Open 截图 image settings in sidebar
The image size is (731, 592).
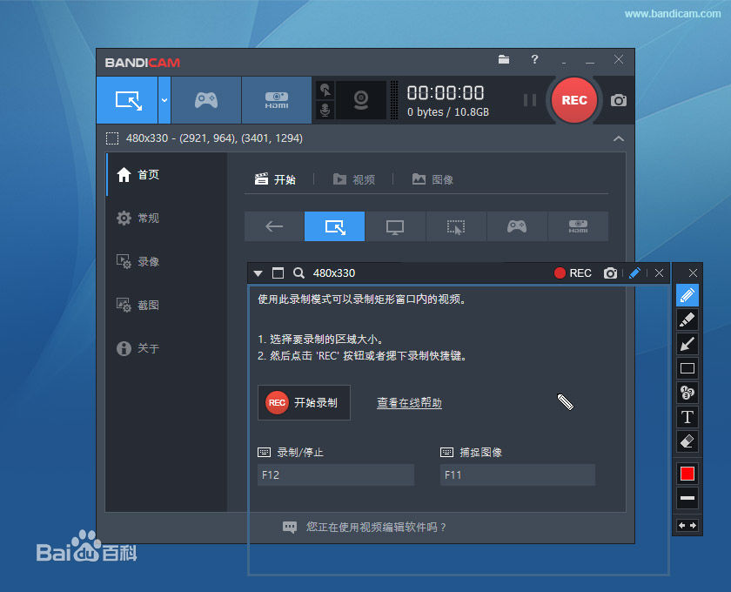tap(148, 305)
